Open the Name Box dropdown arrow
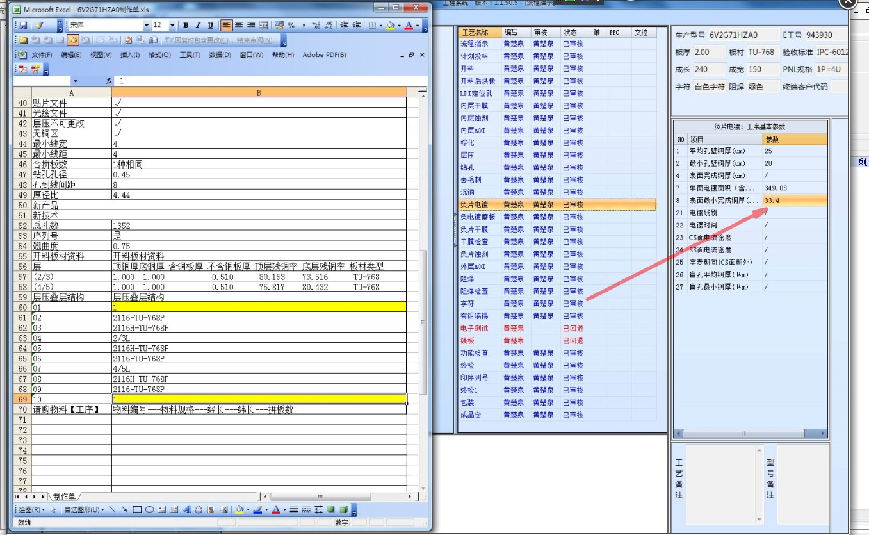This screenshot has height=535, width=869. click(76, 81)
